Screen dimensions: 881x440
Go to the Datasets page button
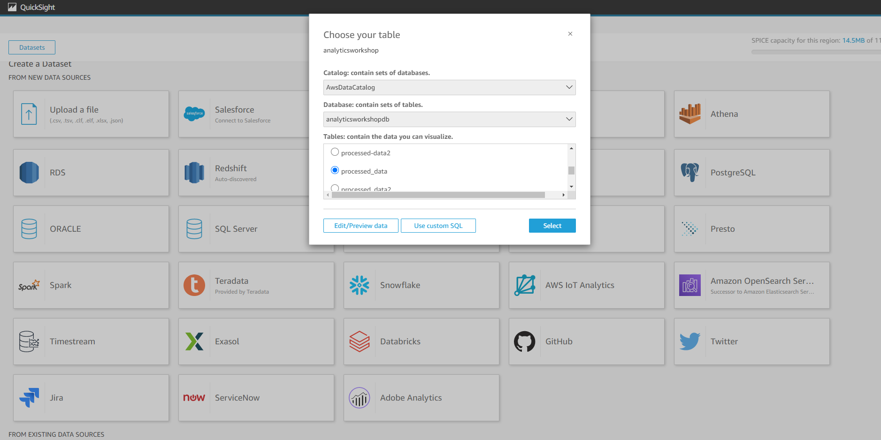[x=32, y=47]
